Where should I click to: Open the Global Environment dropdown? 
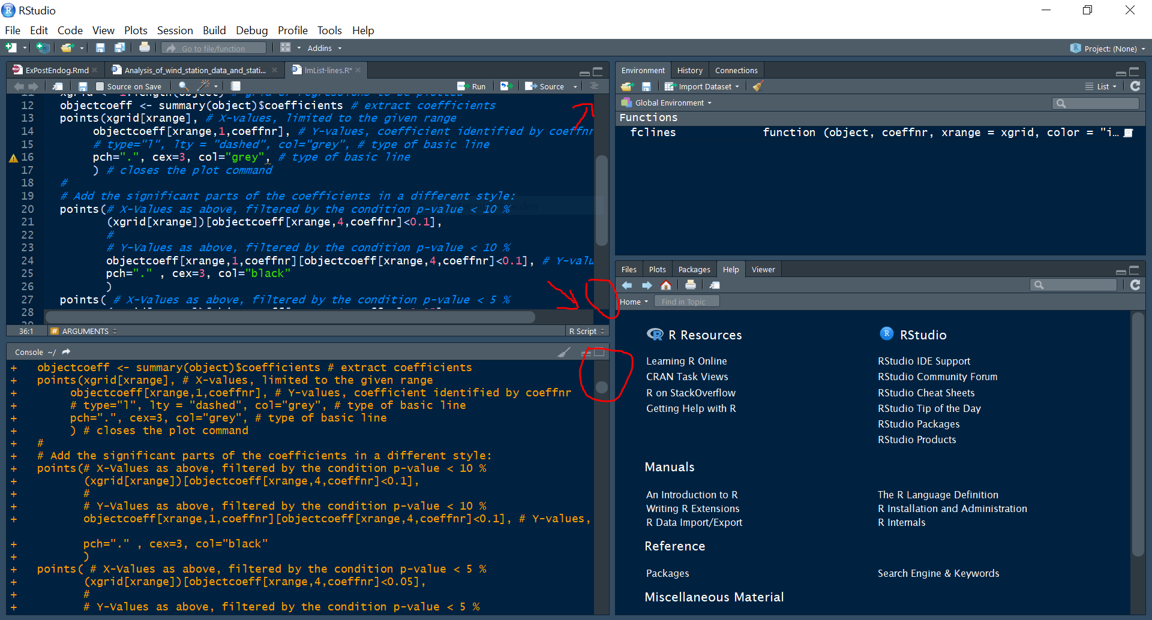coord(667,103)
